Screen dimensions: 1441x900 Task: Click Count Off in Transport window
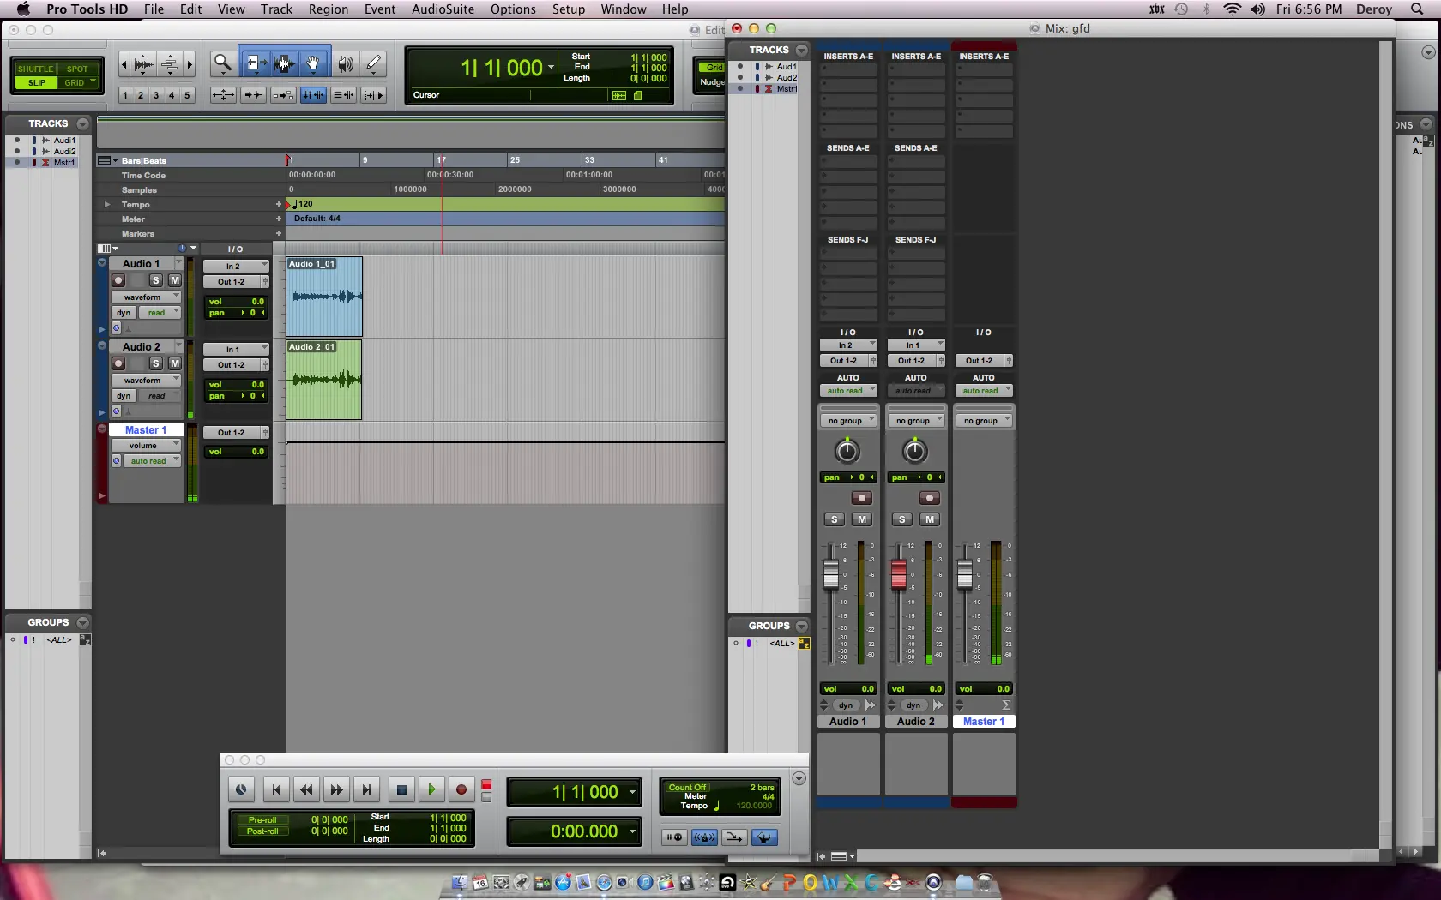[x=687, y=788]
